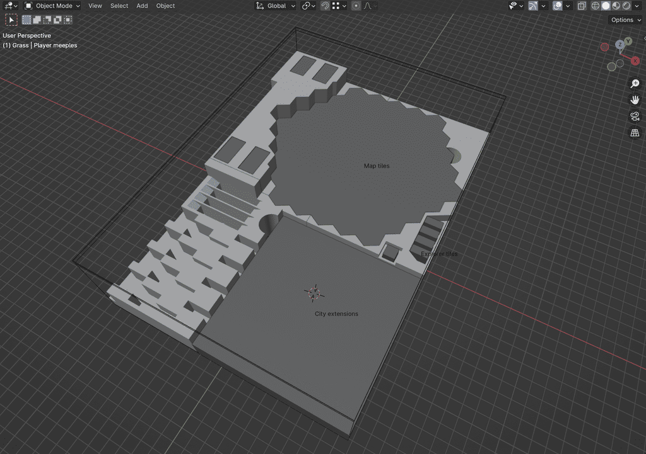
Task: Click the City extensions label
Action: [x=336, y=314]
